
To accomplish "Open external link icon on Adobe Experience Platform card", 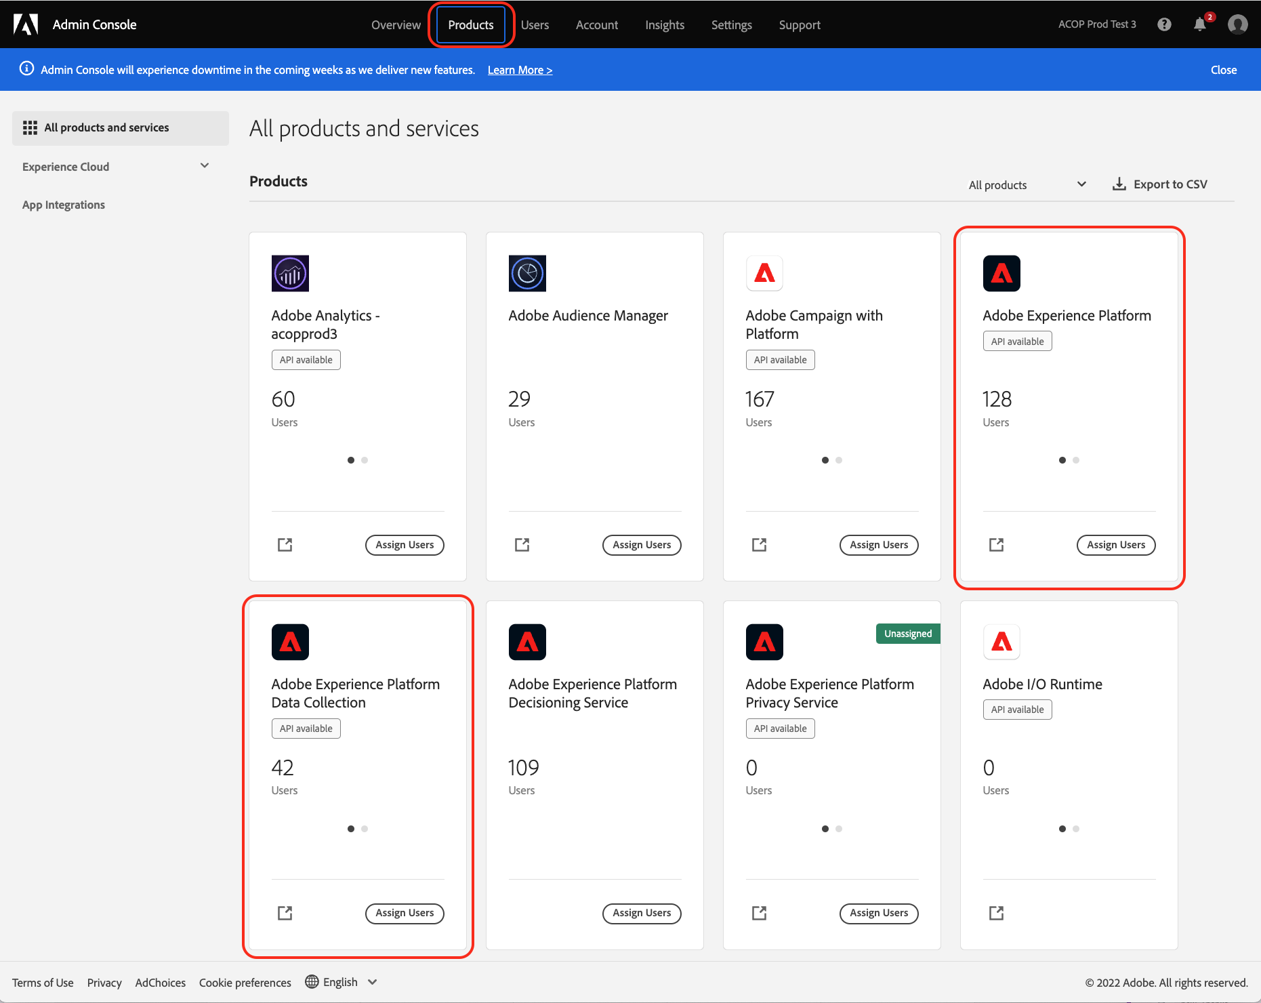I will click(997, 545).
